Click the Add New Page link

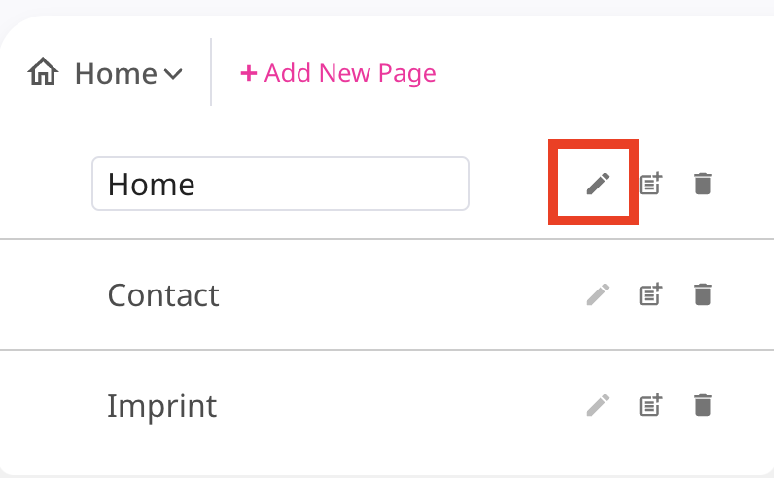(338, 73)
